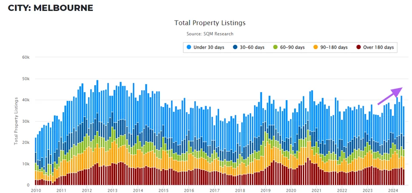Click the 10k y-axis tick label
The image size is (412, 193).
(x=26, y=164)
